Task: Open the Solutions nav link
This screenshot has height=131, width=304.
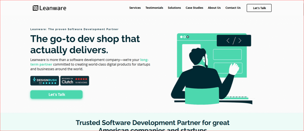Action: point(174,8)
